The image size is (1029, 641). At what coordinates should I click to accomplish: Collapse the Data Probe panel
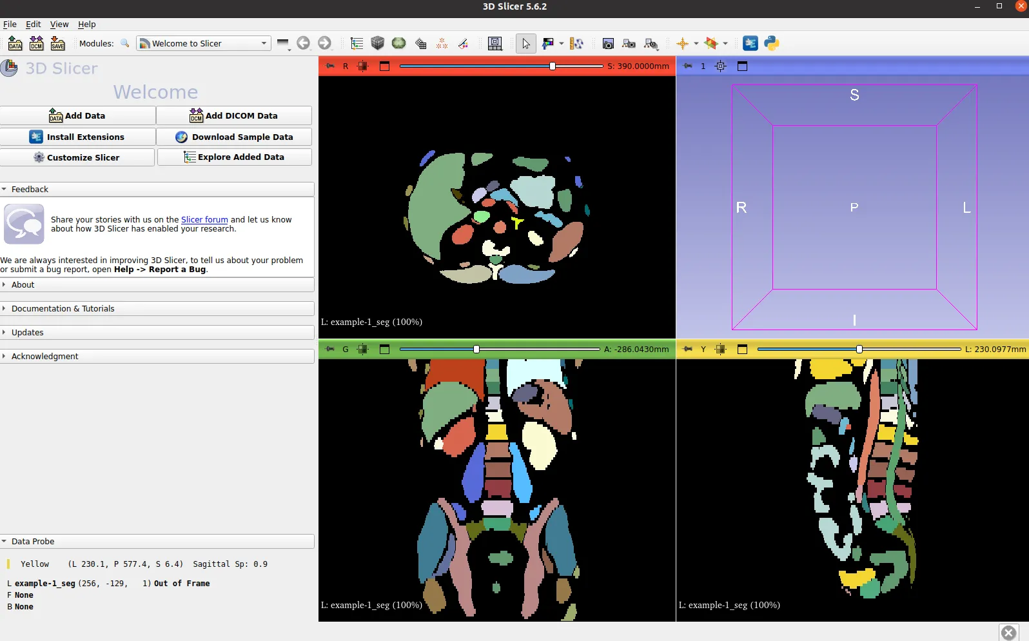click(x=157, y=541)
